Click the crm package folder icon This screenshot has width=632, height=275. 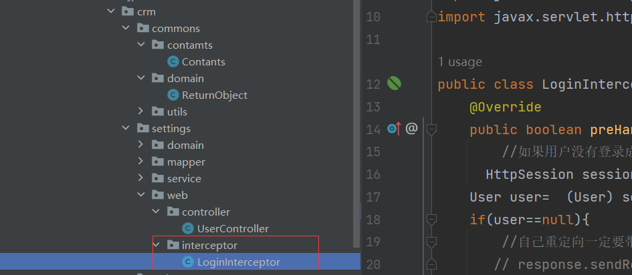128,12
